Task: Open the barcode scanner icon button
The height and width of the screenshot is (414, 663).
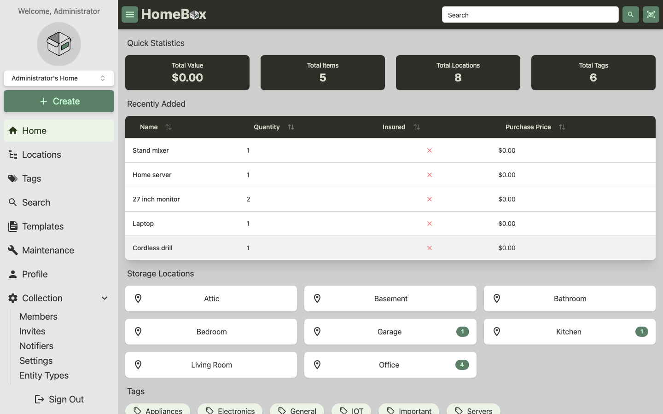Action: 651,15
